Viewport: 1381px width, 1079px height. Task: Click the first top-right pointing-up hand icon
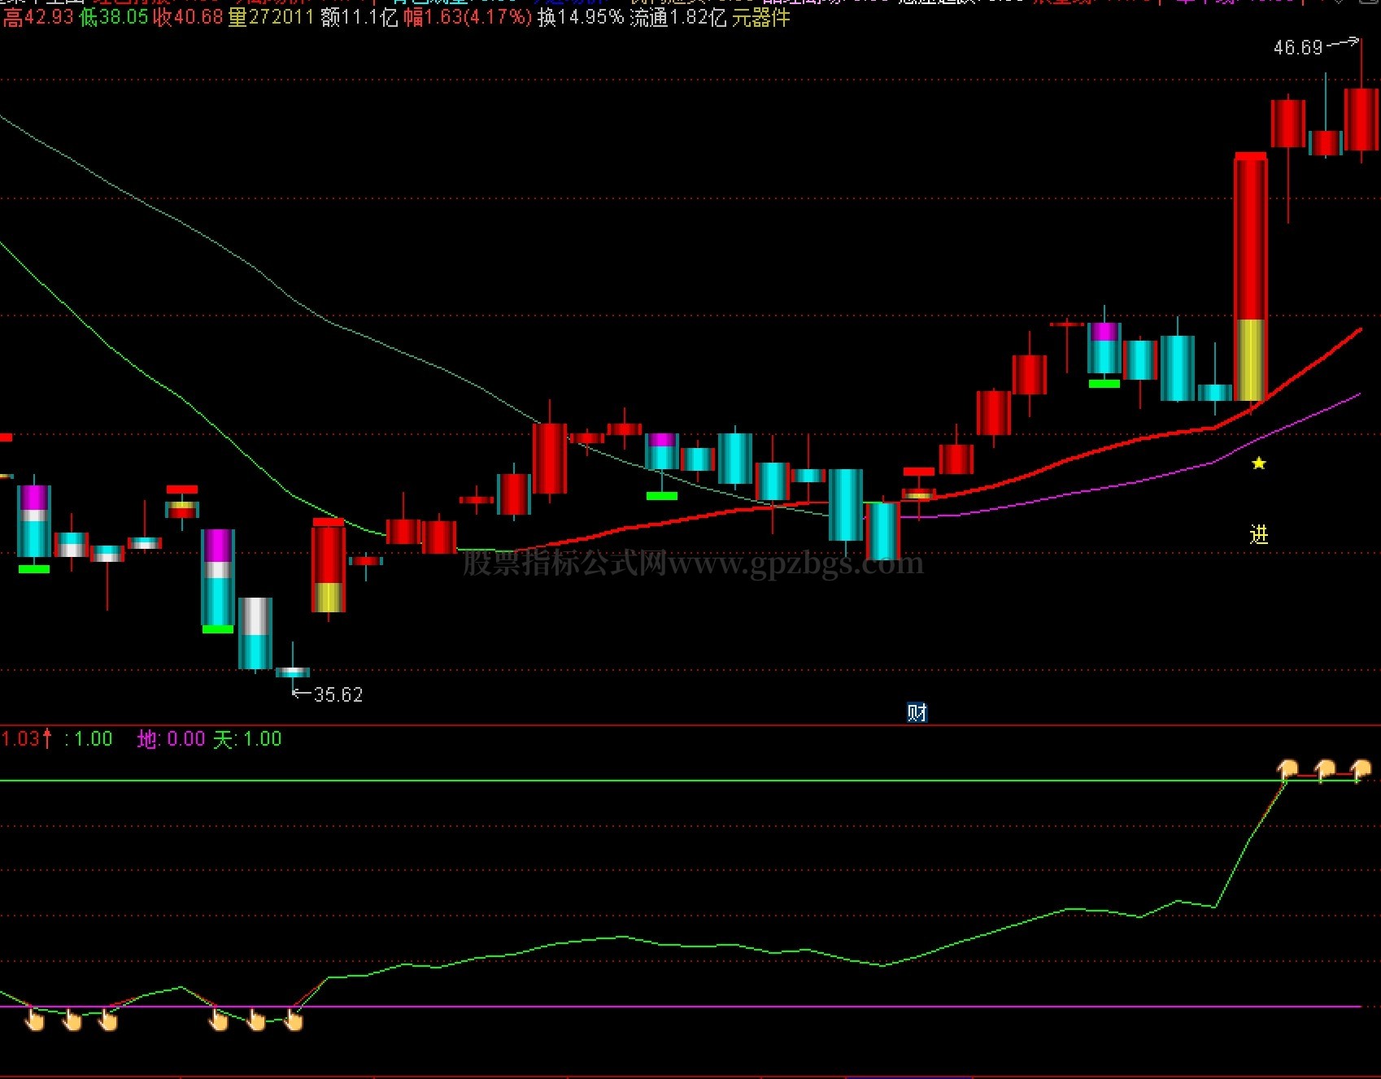point(1287,769)
